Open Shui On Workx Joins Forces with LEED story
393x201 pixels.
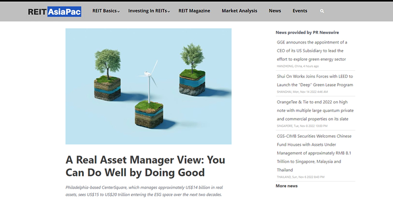315,80
